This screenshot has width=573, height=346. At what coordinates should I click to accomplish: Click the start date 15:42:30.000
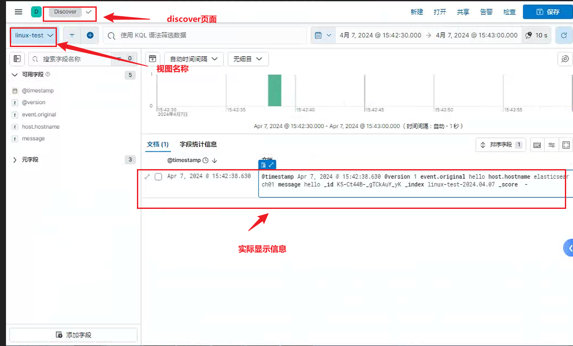(x=380, y=35)
